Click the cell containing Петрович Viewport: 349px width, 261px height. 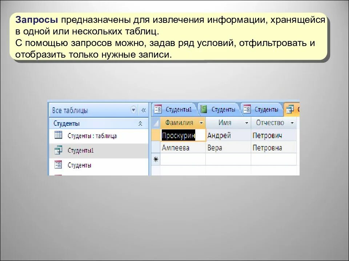tap(274, 135)
